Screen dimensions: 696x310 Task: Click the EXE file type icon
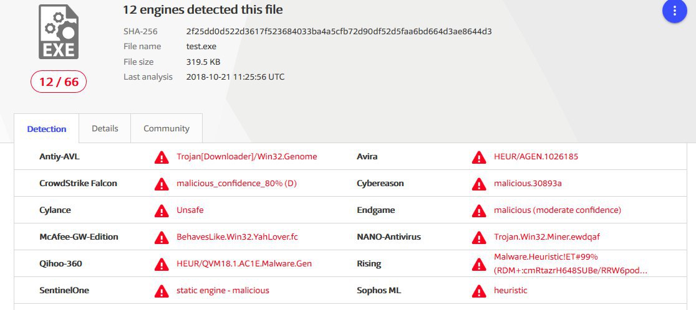click(x=59, y=32)
